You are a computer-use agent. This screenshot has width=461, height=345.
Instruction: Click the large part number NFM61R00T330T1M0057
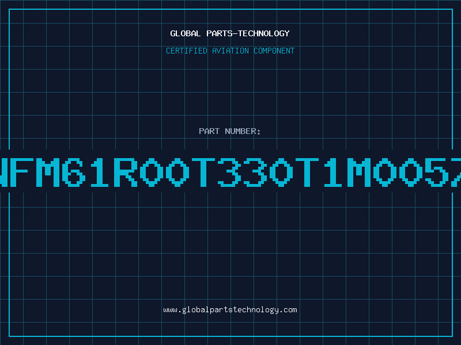[x=231, y=172]
